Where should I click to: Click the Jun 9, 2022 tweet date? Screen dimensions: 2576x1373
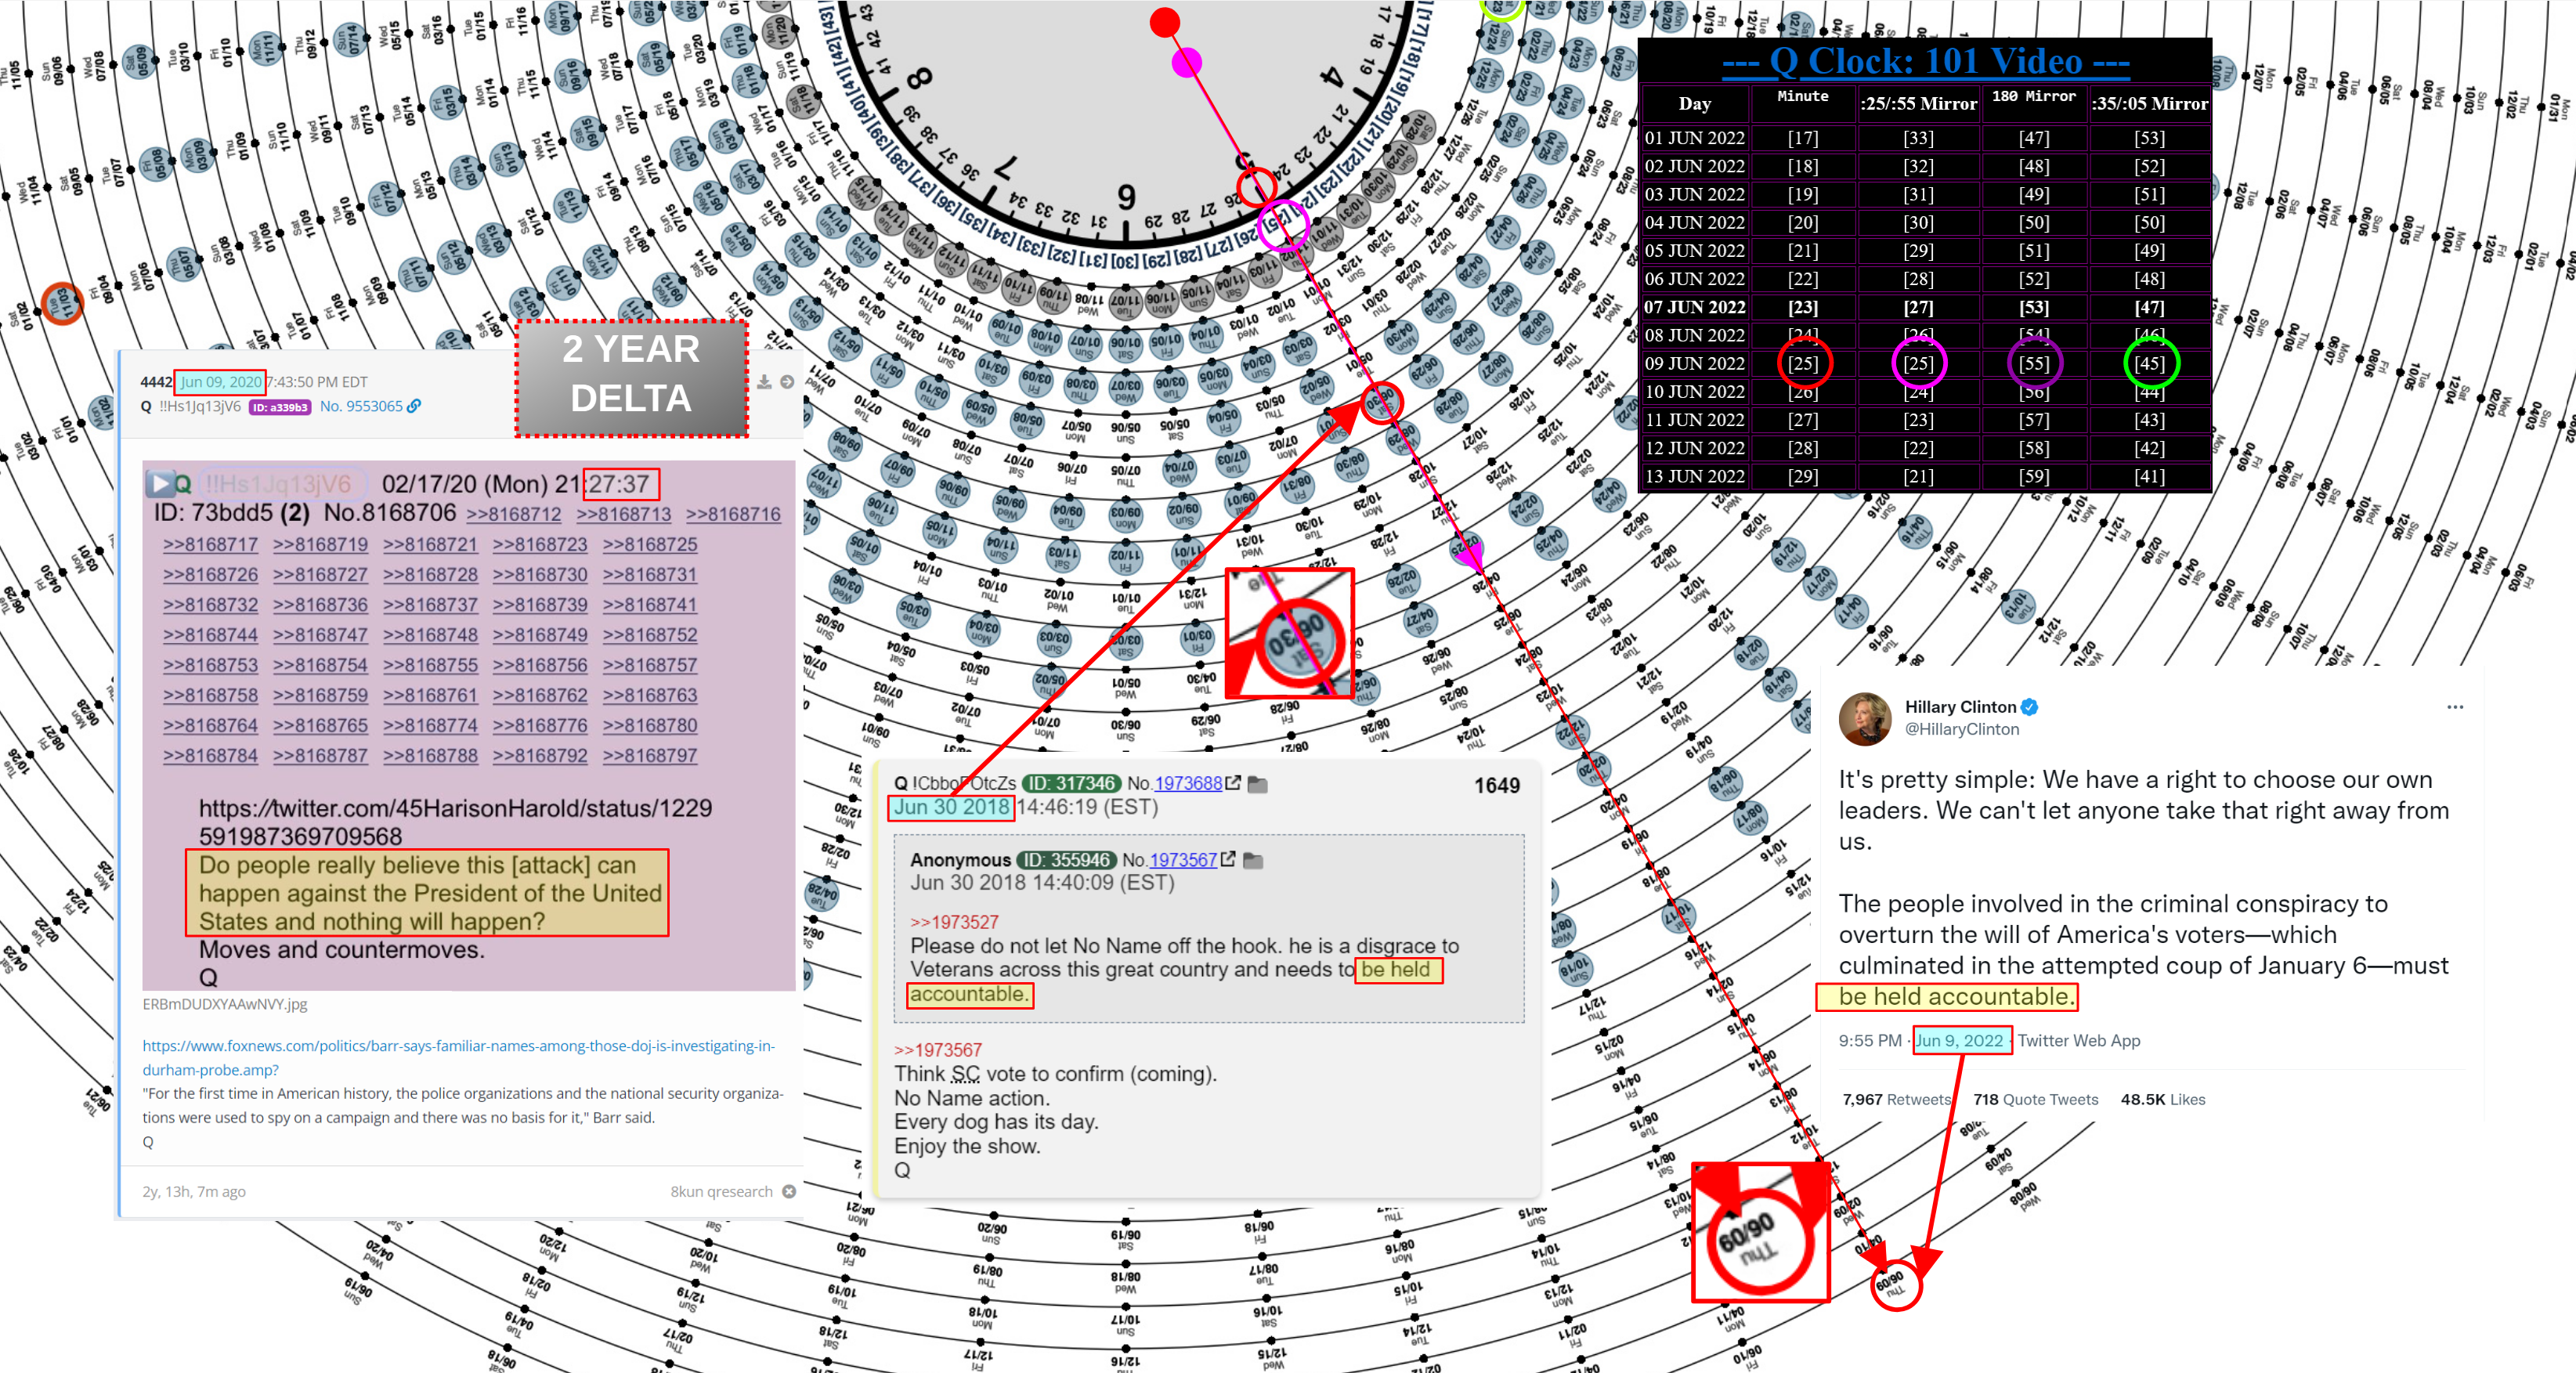1960,1040
